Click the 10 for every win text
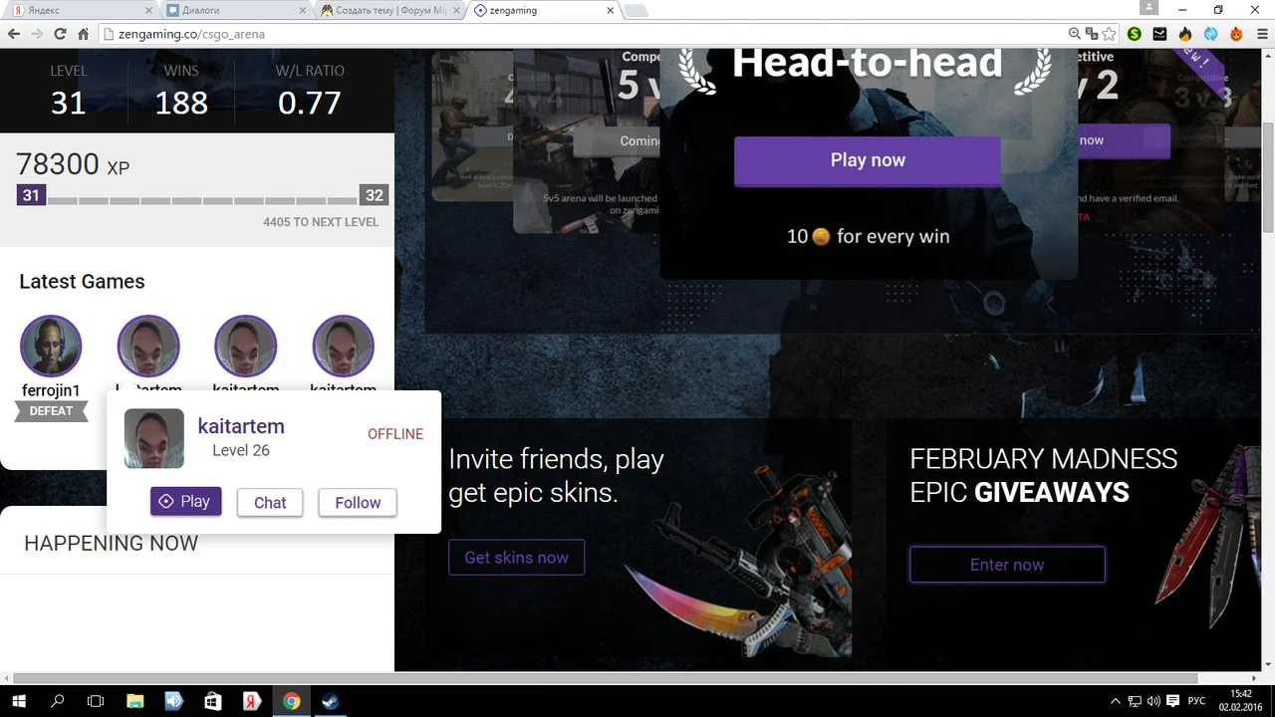The height and width of the screenshot is (717, 1275). (868, 237)
